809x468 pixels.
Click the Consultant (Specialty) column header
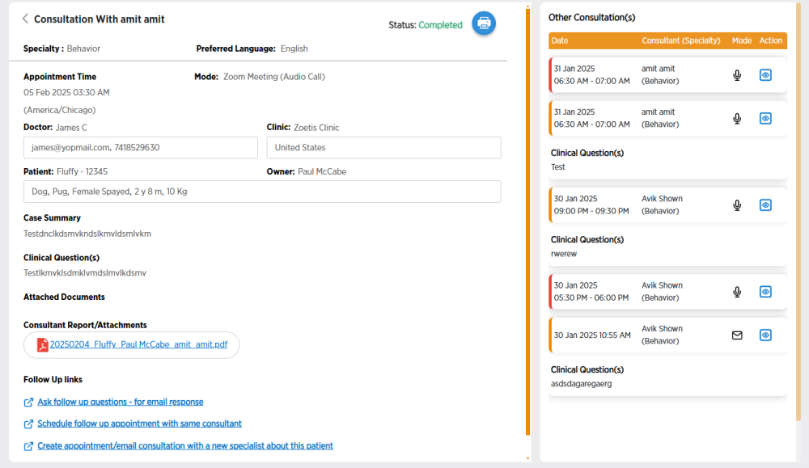[681, 40]
